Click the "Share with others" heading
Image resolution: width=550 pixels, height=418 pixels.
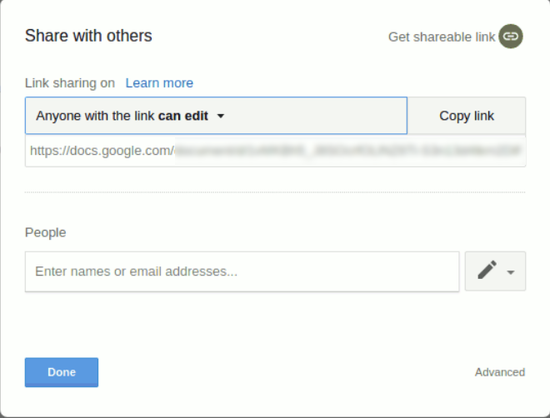point(88,36)
